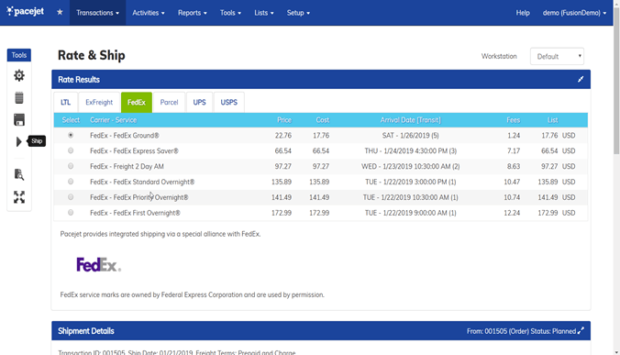
Task: Switch to the USPS tab
Action: click(229, 103)
